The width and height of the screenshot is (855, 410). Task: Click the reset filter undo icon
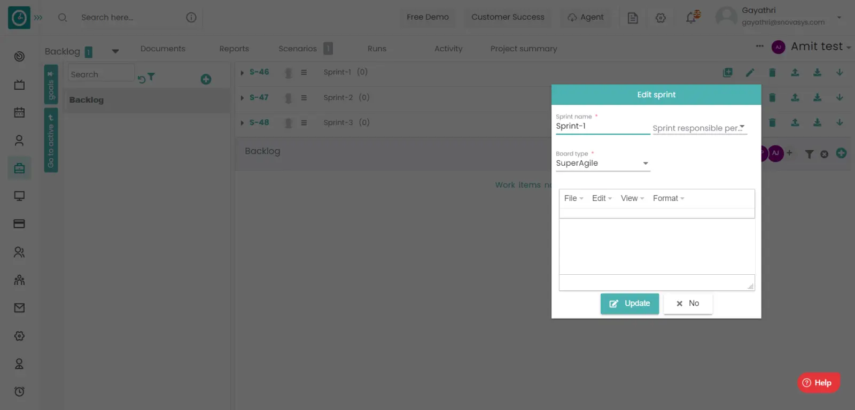coord(142,79)
